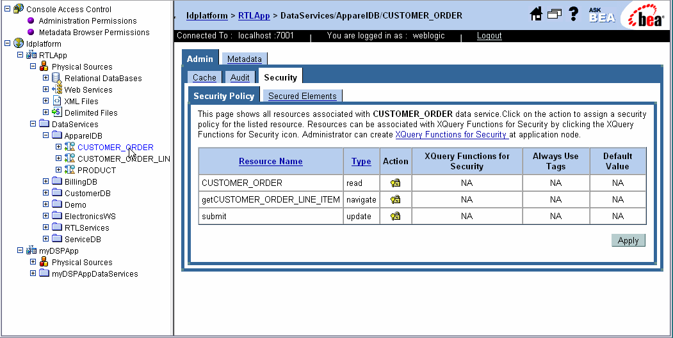
Task: Select CUSTOMER_ORDER in the tree
Action: [115, 147]
